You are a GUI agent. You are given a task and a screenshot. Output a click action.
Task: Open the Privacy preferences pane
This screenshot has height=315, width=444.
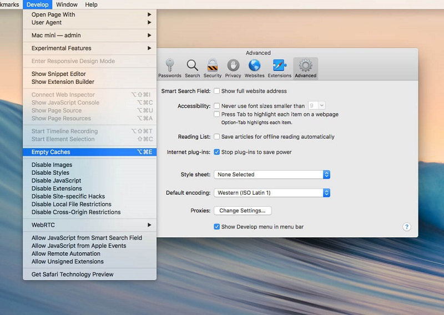pyautogui.click(x=233, y=68)
